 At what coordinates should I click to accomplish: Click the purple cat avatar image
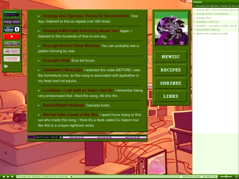171,29
